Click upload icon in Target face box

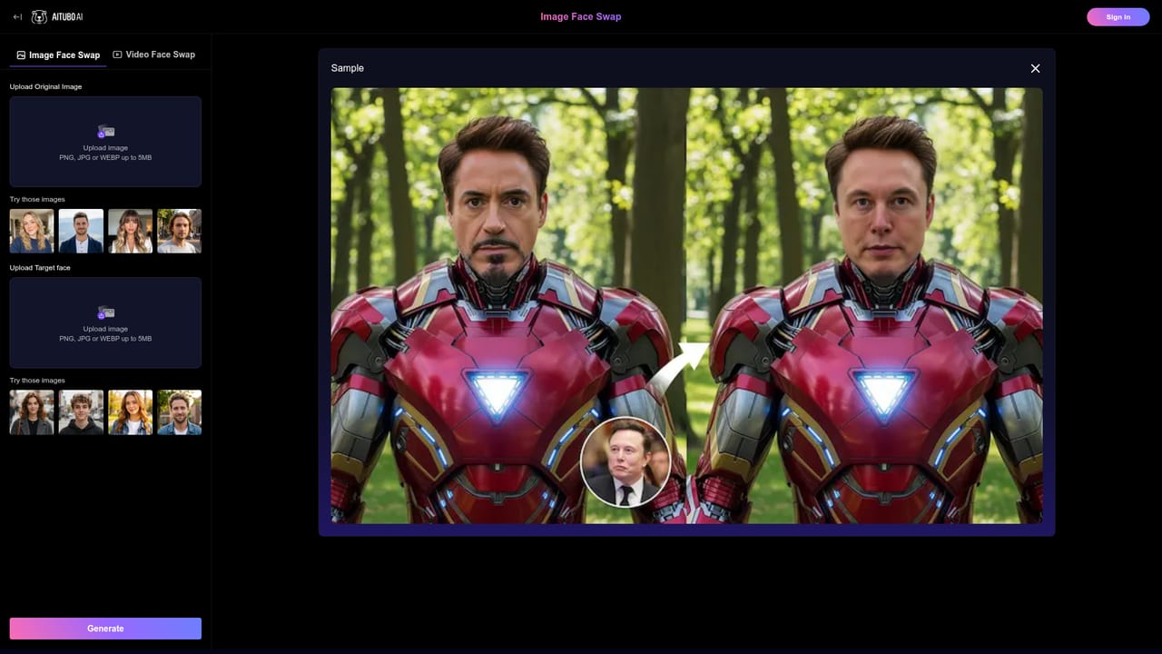[105, 312]
